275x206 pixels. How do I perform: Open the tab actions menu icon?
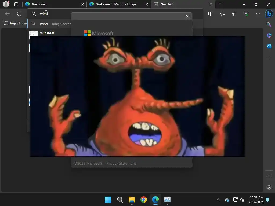click(x=16, y=4)
